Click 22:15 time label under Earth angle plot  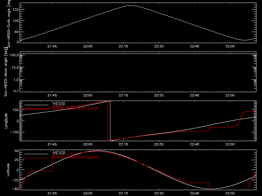tap(123, 46)
